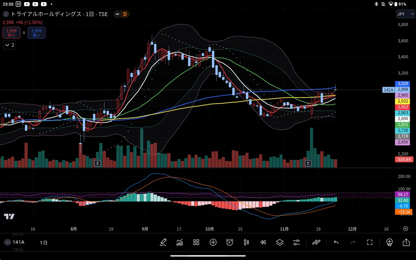Tap the TradingView logo on chart

pos(9,216)
